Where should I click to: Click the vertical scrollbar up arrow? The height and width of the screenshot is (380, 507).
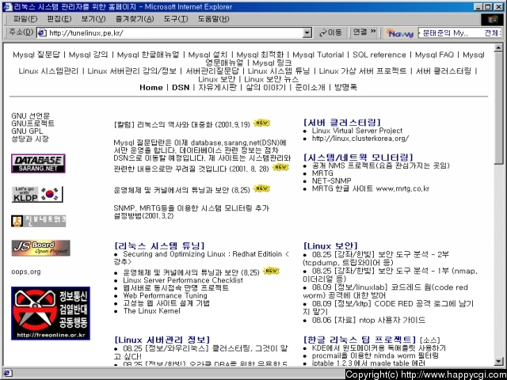click(x=498, y=47)
